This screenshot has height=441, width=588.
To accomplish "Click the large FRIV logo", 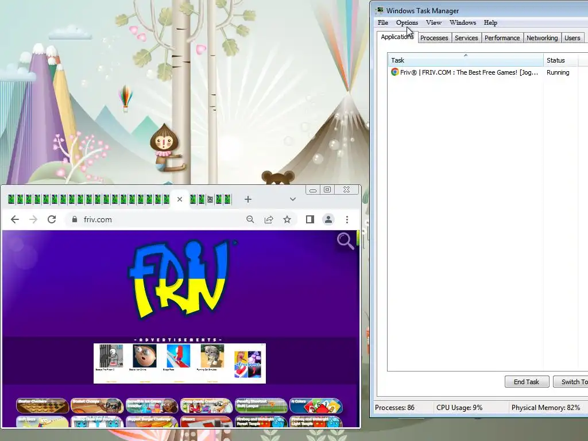I will click(179, 279).
